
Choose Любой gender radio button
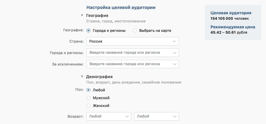(x=88, y=90)
